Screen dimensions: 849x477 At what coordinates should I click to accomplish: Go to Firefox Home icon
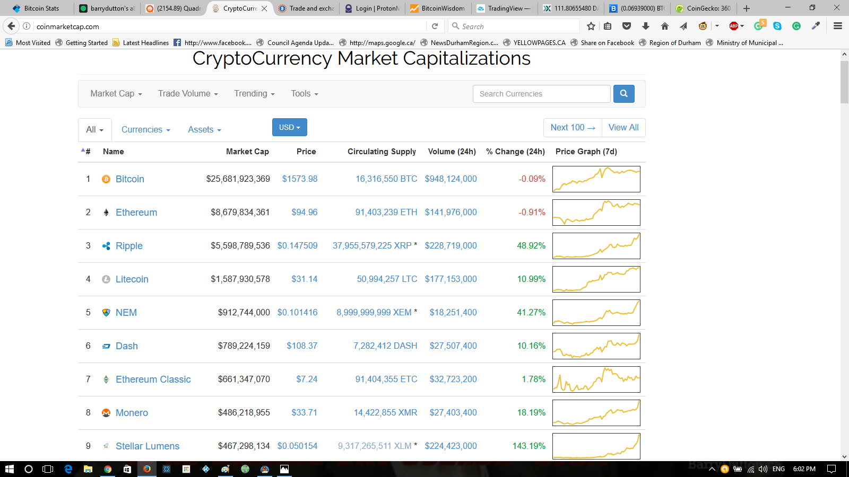pyautogui.click(x=665, y=26)
